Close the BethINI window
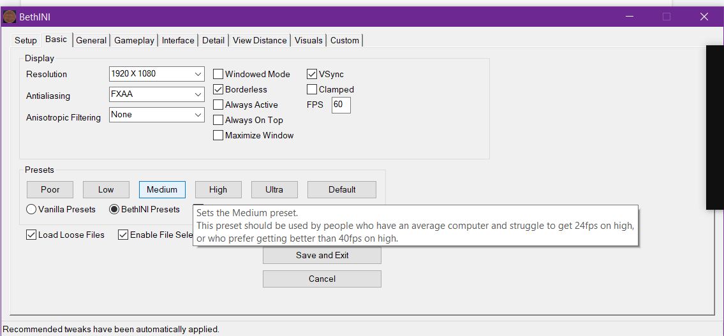 click(704, 17)
